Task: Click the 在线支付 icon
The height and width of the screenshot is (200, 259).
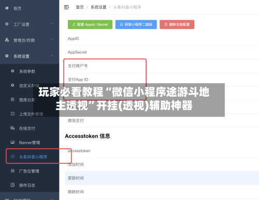Action: point(12,128)
